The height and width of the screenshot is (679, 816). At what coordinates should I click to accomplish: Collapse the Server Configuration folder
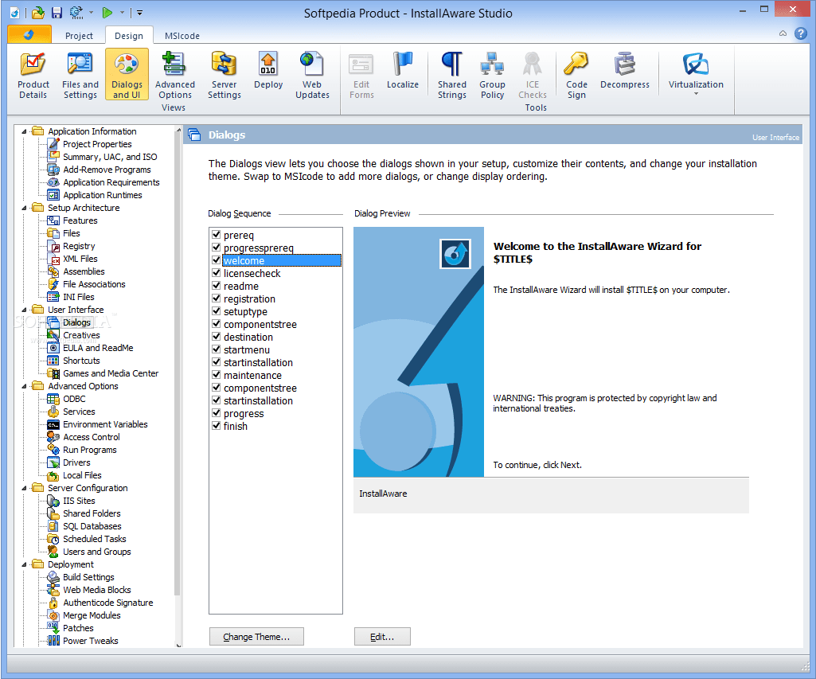click(x=24, y=489)
